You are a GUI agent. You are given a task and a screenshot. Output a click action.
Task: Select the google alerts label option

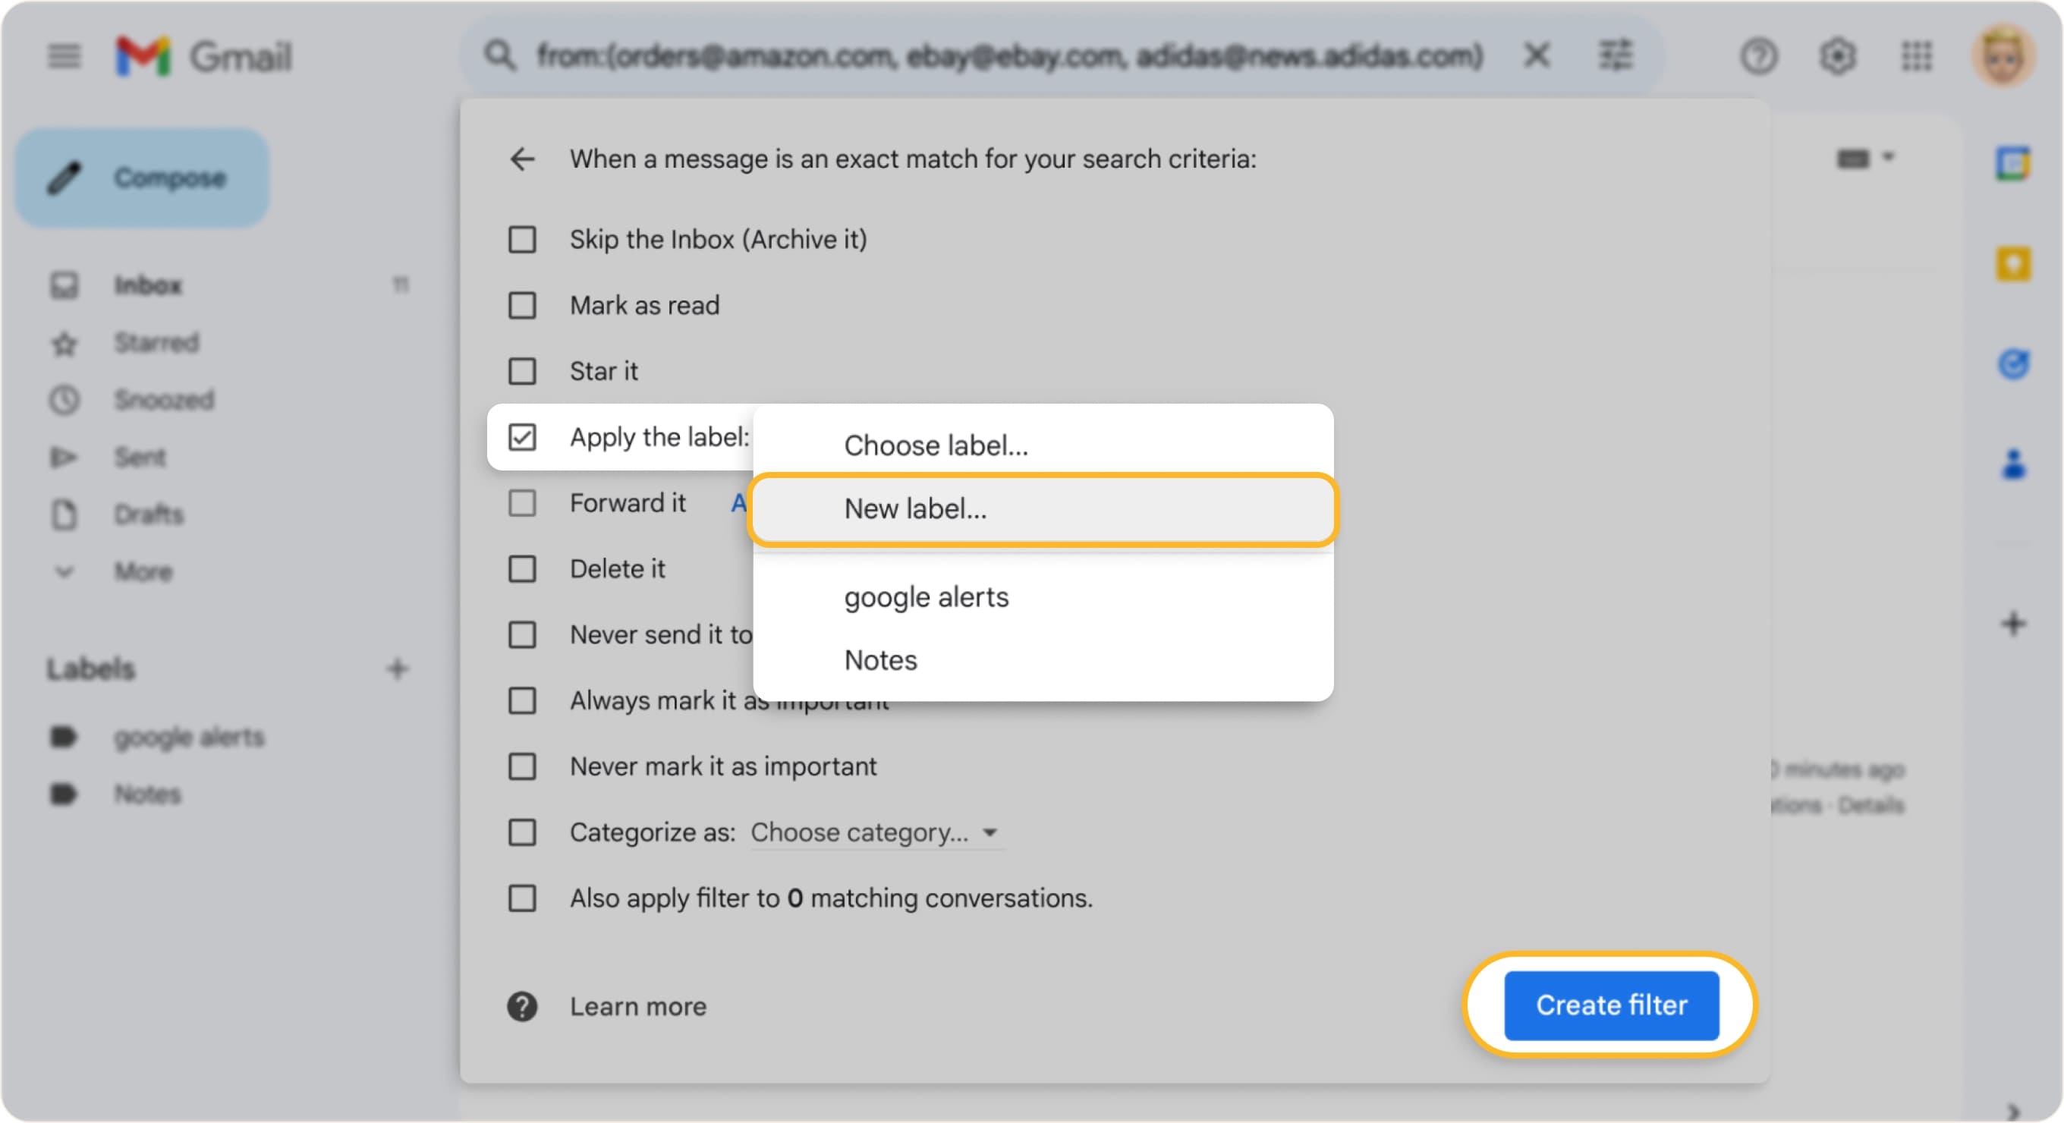(927, 596)
